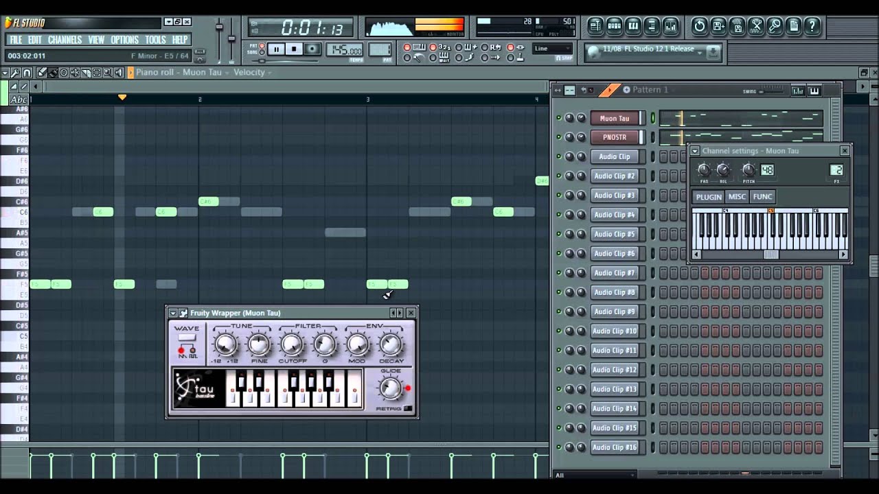Toggle the Audio Clip #10 mute light

click(x=558, y=331)
